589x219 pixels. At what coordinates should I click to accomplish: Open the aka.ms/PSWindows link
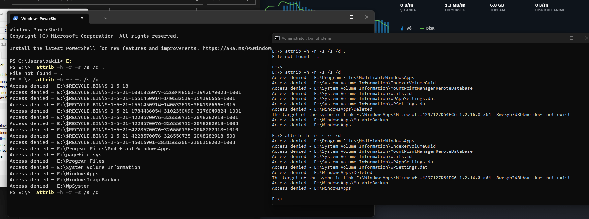tap(237, 48)
